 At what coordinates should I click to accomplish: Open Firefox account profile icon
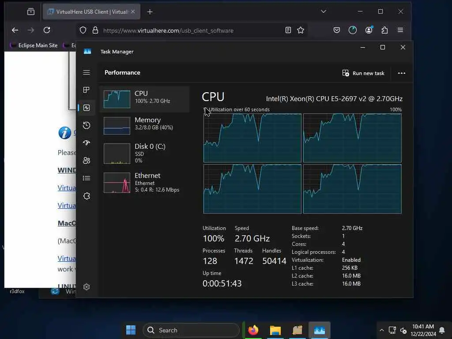369,30
